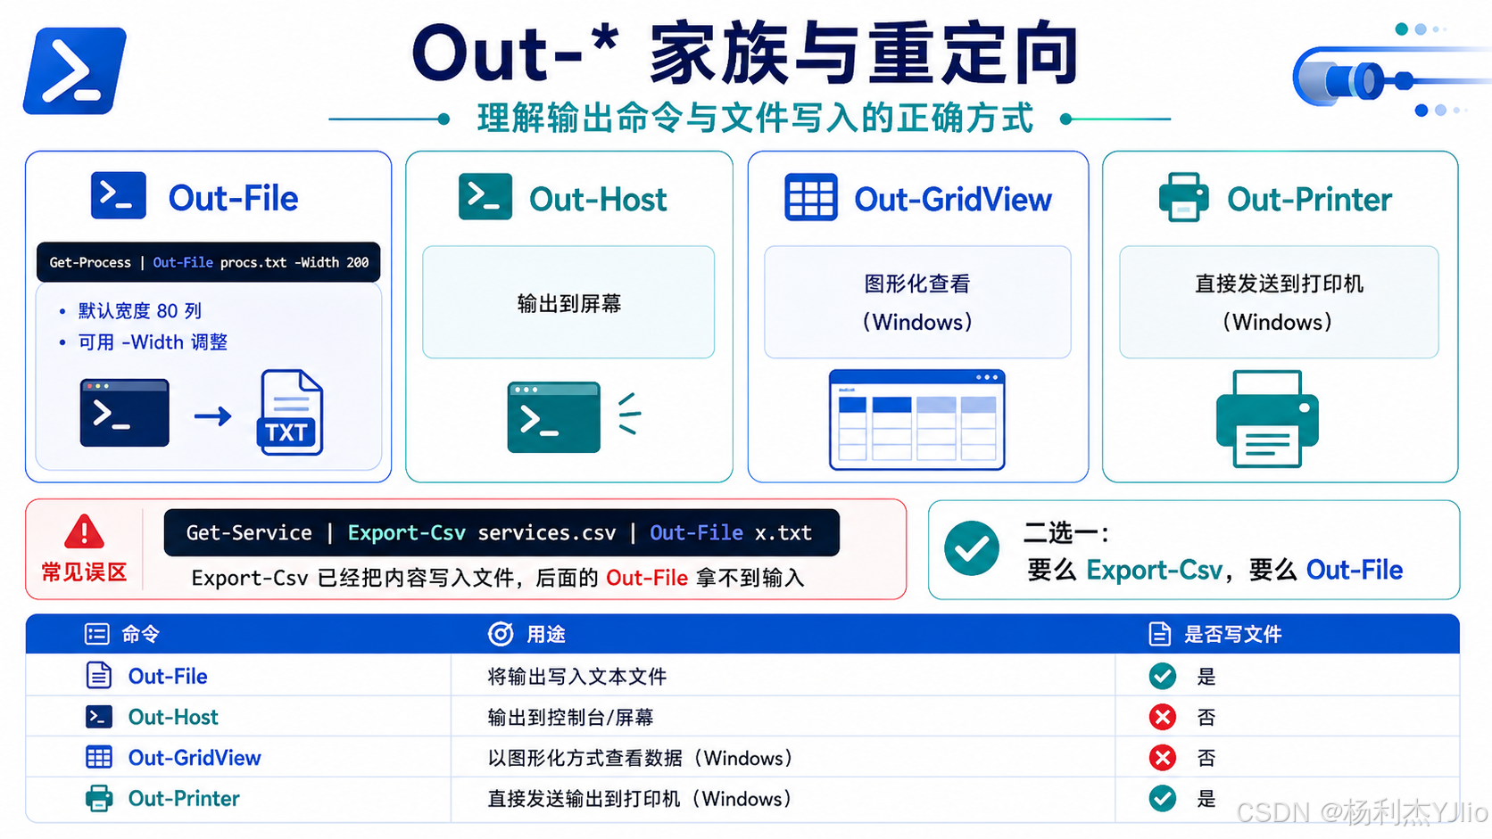The image size is (1492, 839).
Task: Click the PowerShell logo in the top-left corner
Action: click(x=75, y=70)
